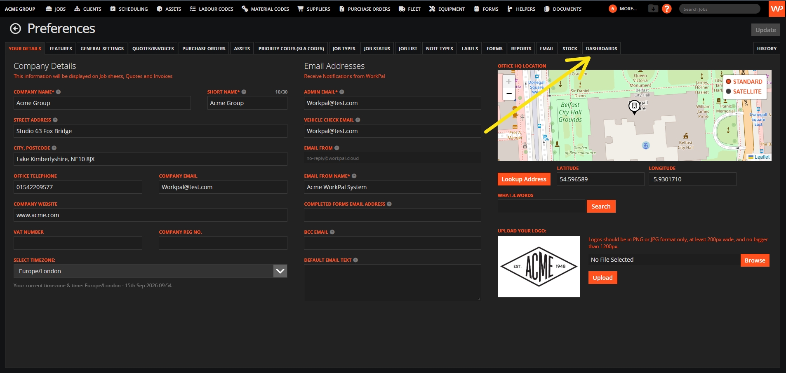Switch to the Dashboards tab
The image size is (786, 373).
pyautogui.click(x=601, y=49)
